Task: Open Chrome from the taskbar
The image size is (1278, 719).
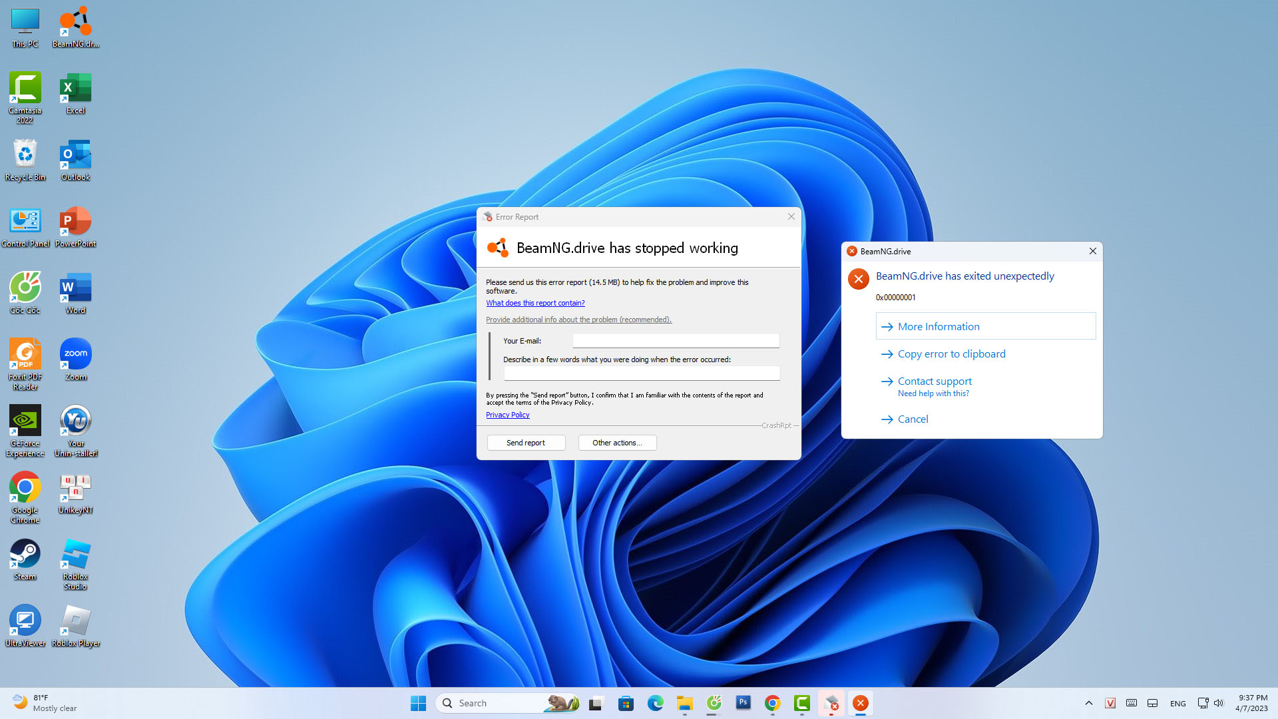Action: [x=773, y=703]
